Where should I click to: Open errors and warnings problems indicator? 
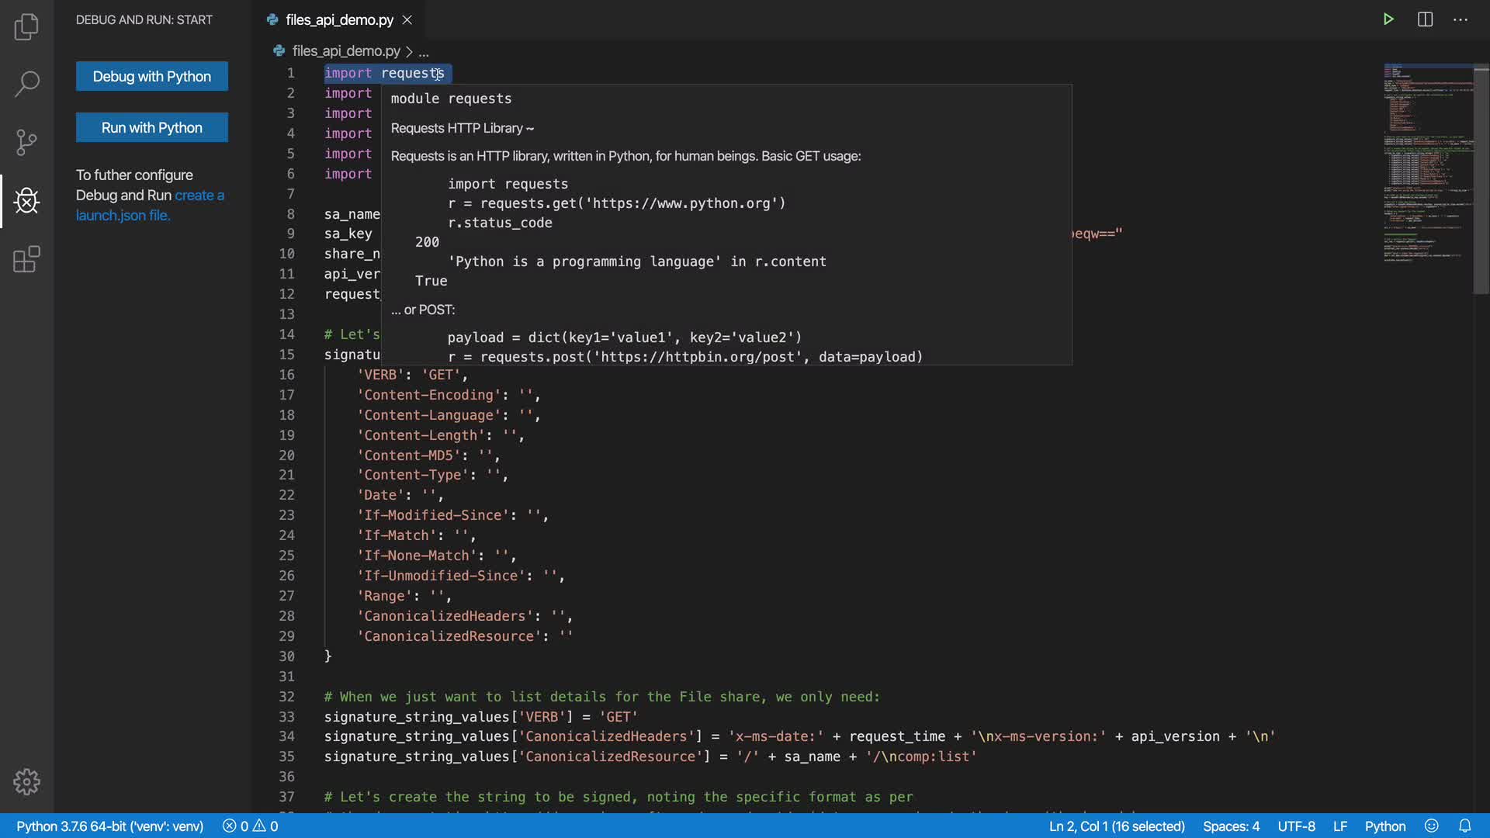[x=250, y=826]
